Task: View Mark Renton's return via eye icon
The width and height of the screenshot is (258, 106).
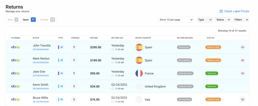Action: point(243,60)
